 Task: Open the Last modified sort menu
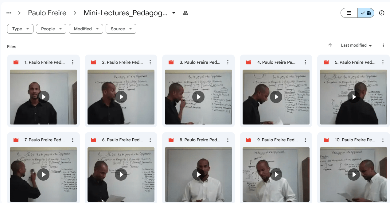356,45
